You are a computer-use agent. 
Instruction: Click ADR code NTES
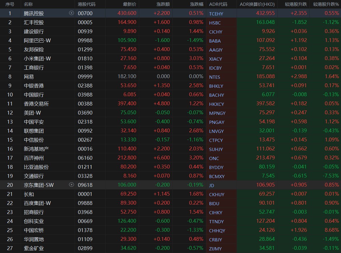pyautogui.click(x=214, y=77)
